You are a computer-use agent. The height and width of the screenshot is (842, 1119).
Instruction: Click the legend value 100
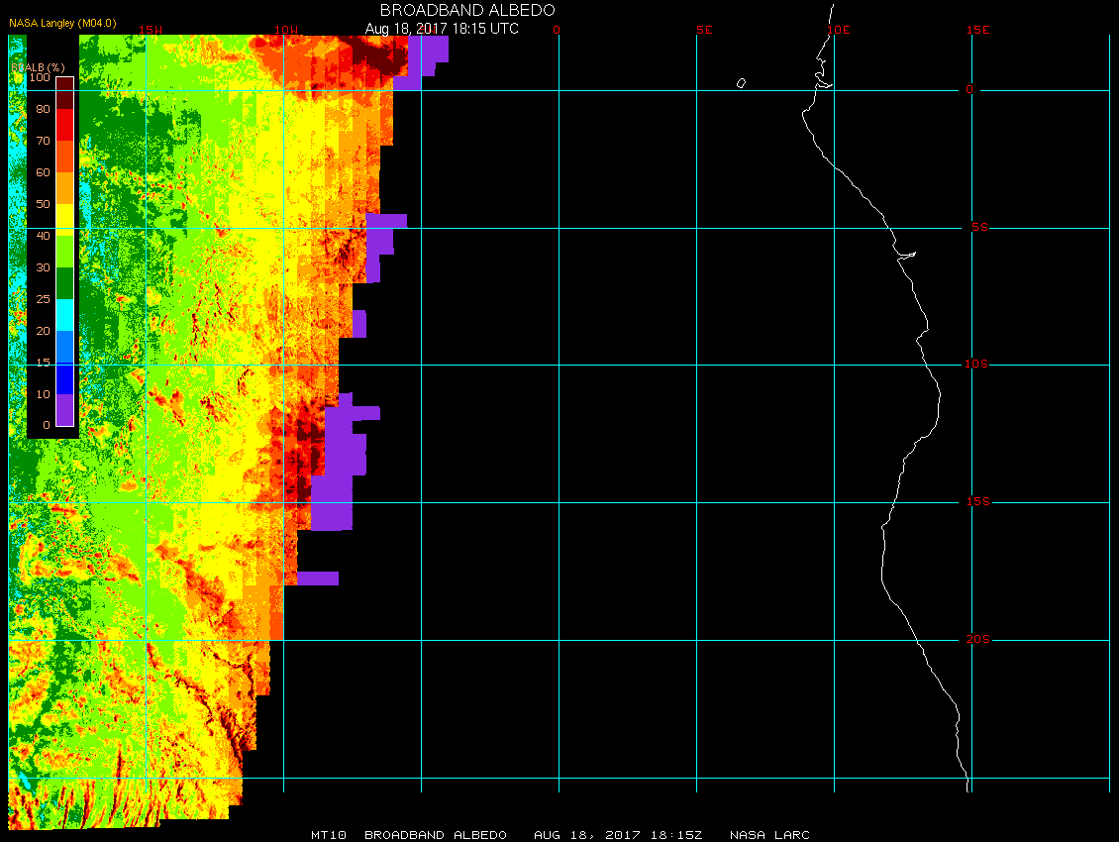coord(40,77)
